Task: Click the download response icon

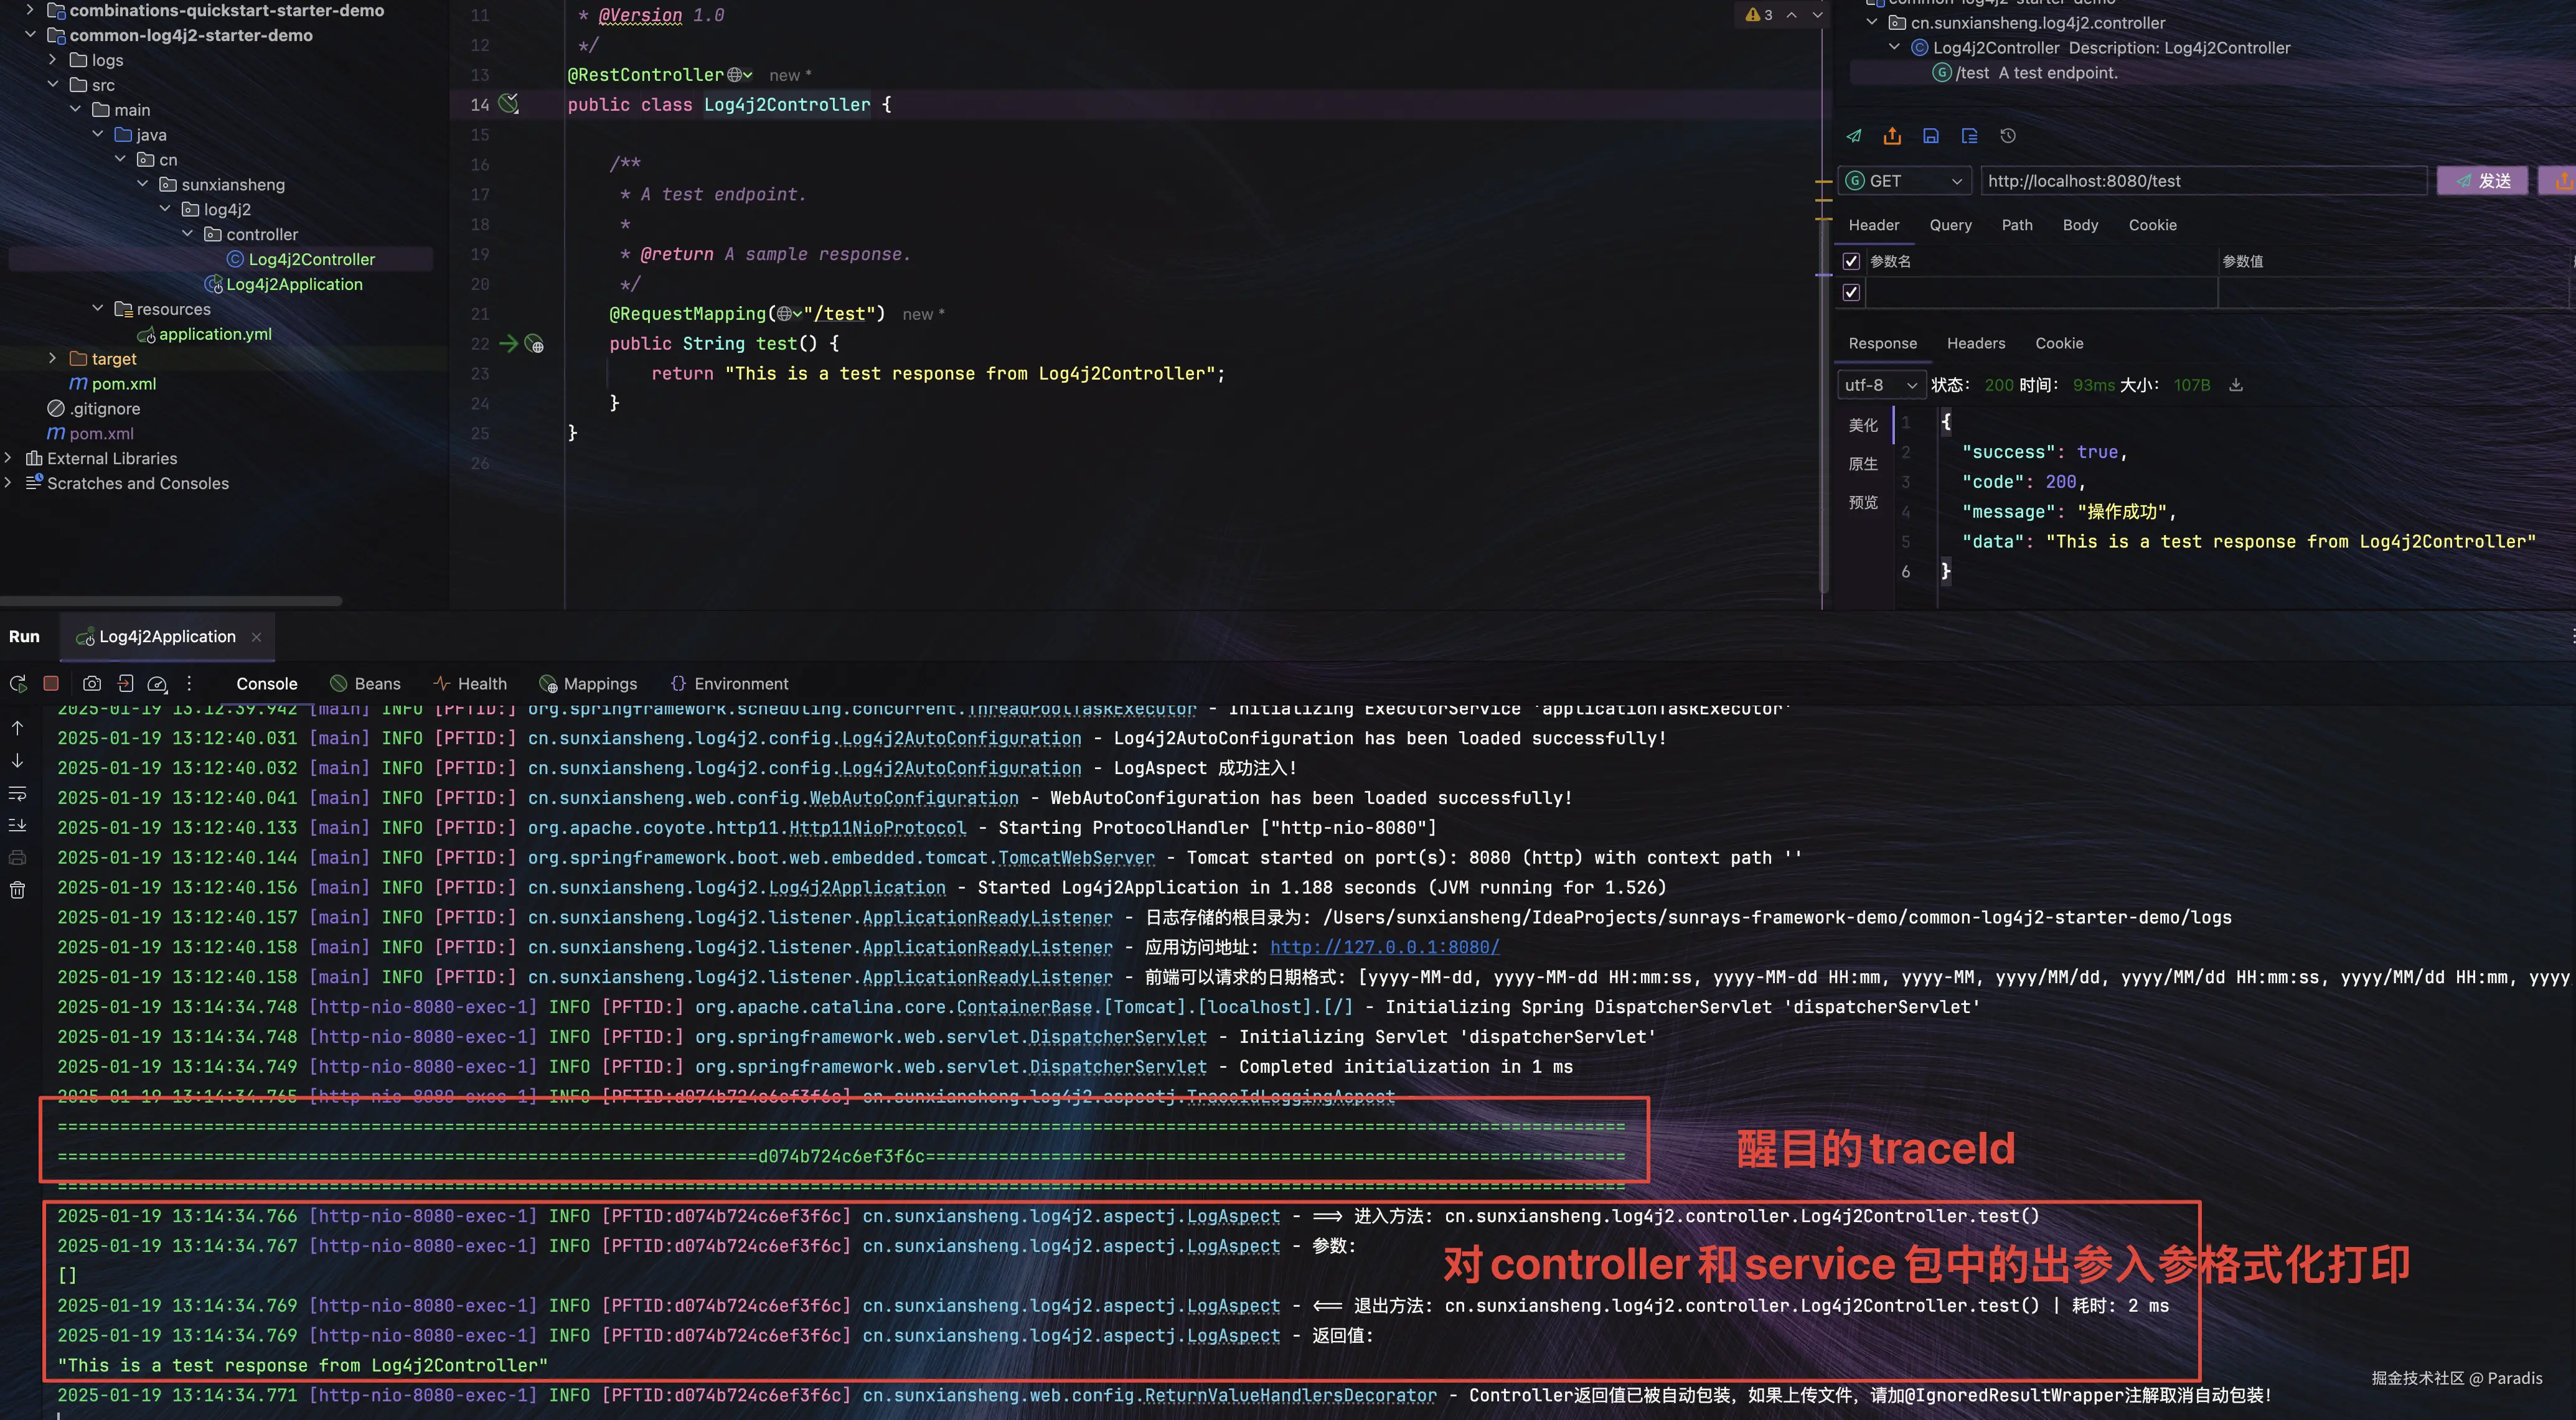Action: pos(2236,385)
